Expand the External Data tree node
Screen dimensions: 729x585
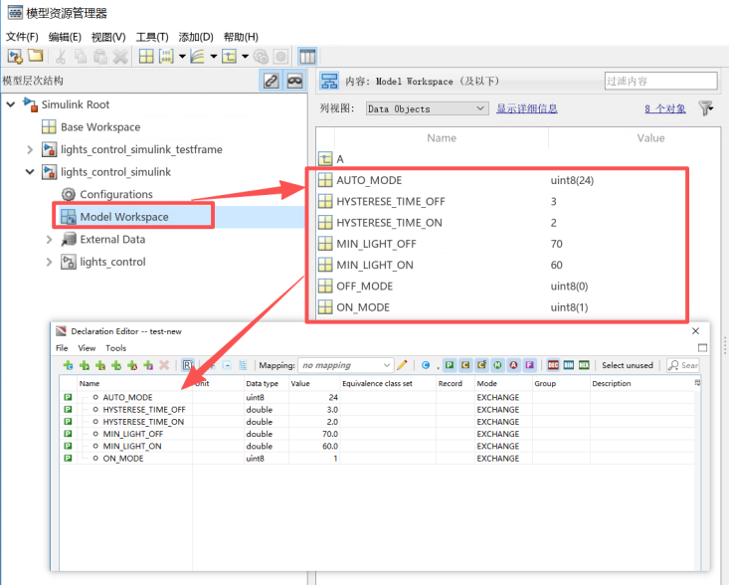point(49,239)
